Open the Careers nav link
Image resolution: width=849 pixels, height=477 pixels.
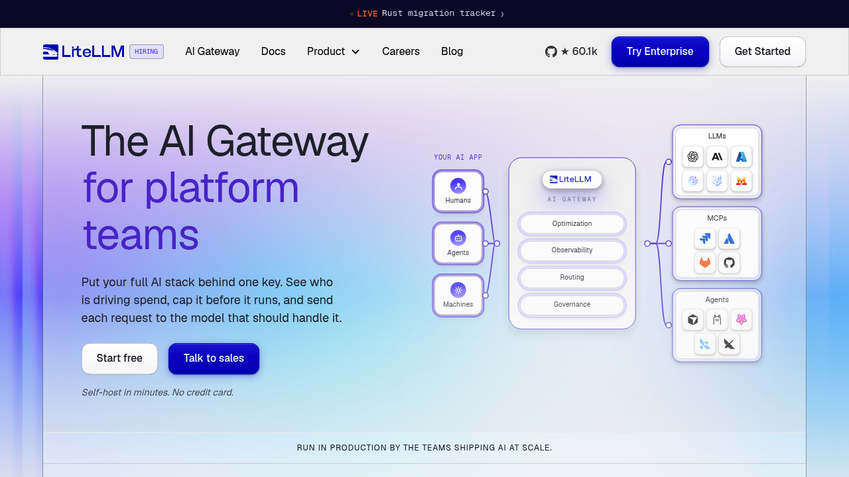(401, 52)
